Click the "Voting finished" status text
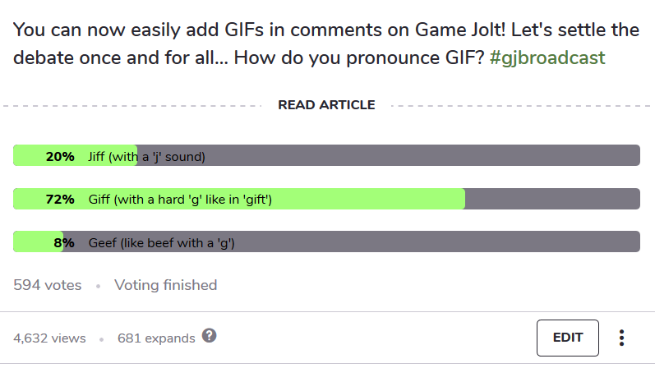655x368 pixels. tap(165, 286)
